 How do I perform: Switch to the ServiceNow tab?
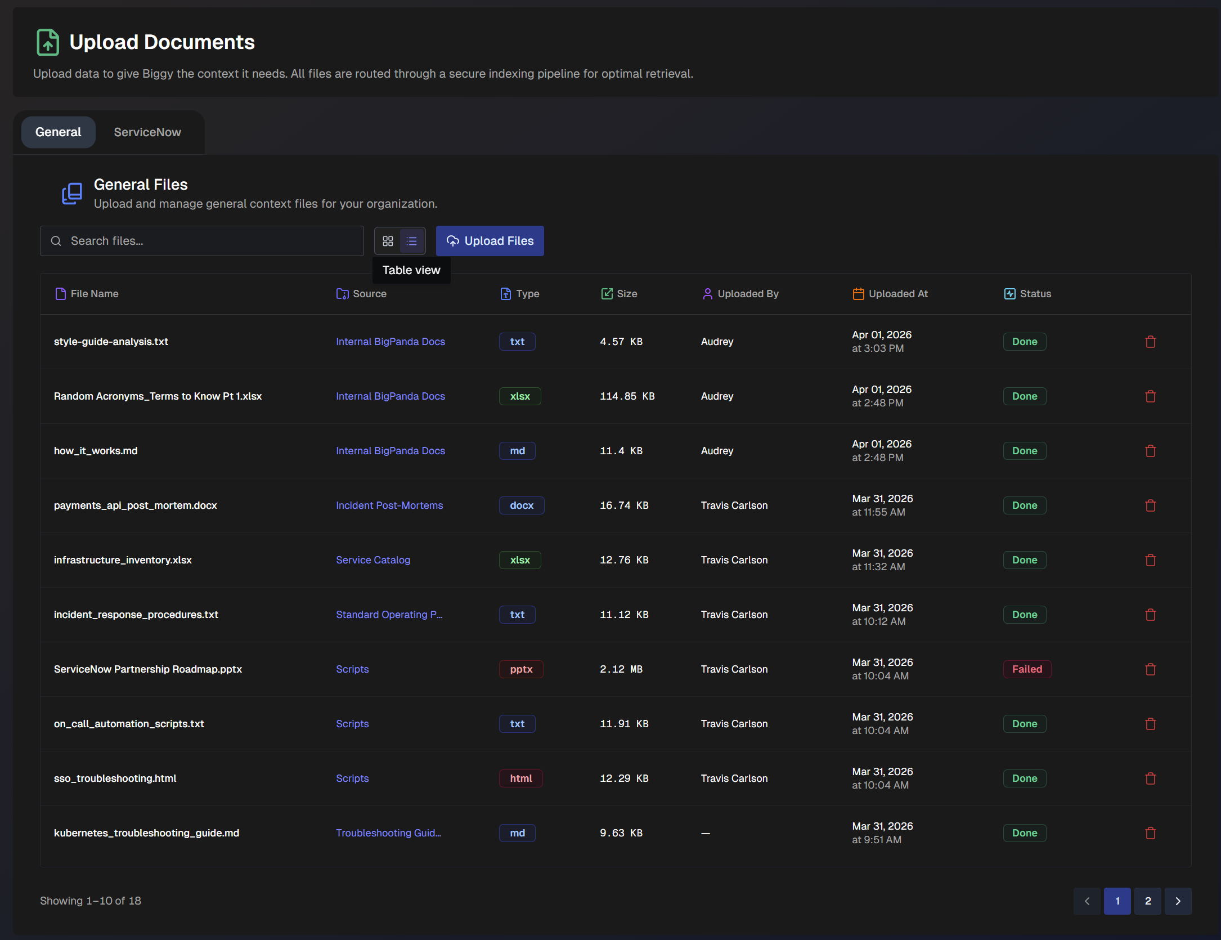coord(147,132)
